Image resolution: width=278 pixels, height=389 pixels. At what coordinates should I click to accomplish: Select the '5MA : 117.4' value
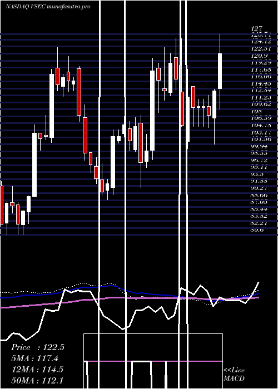(35, 358)
